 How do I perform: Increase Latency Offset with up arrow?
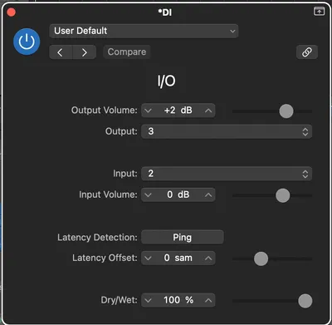(208, 259)
